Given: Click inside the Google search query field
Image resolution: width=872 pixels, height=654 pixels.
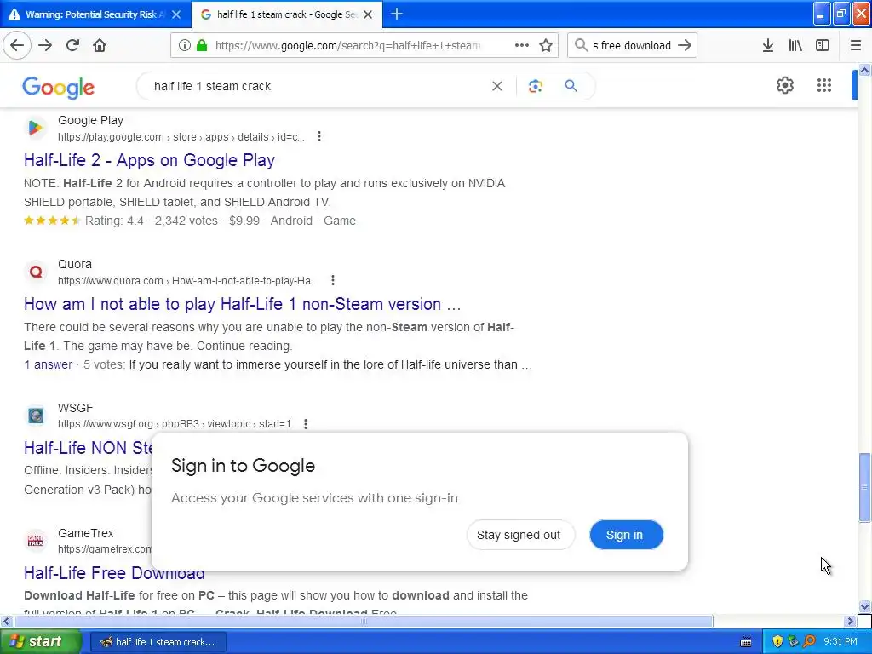Looking at the screenshot, I should (317, 86).
